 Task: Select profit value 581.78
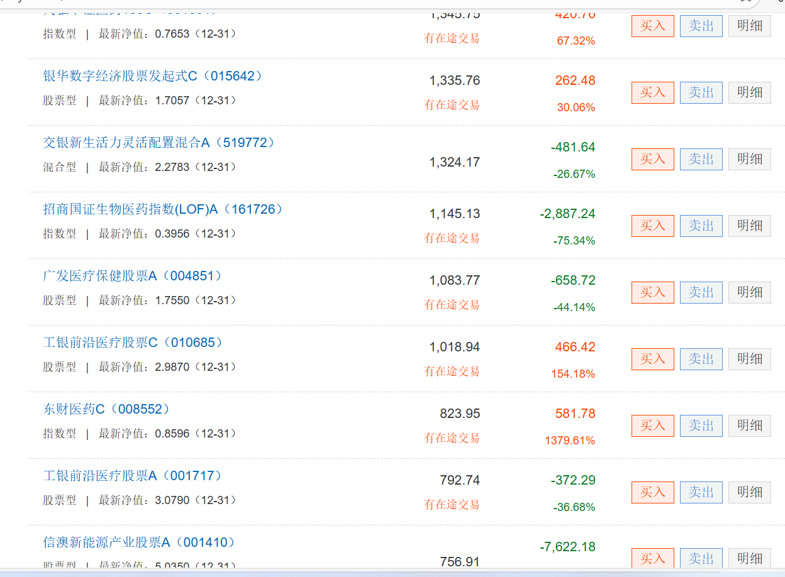575,414
